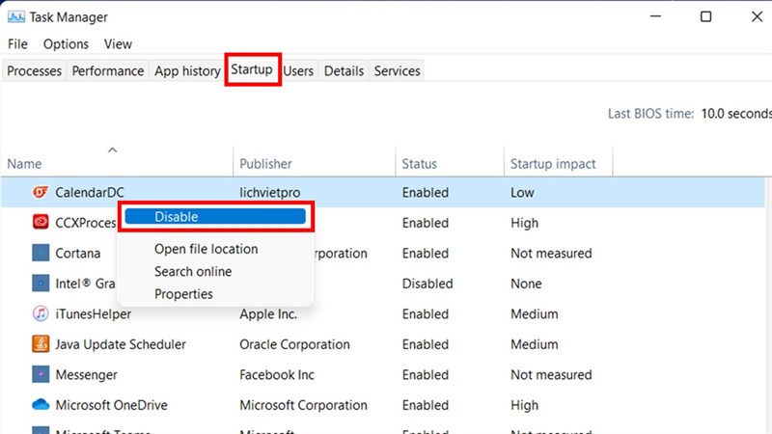
Task: Select the CalendarDC app icon
Action: (x=41, y=193)
